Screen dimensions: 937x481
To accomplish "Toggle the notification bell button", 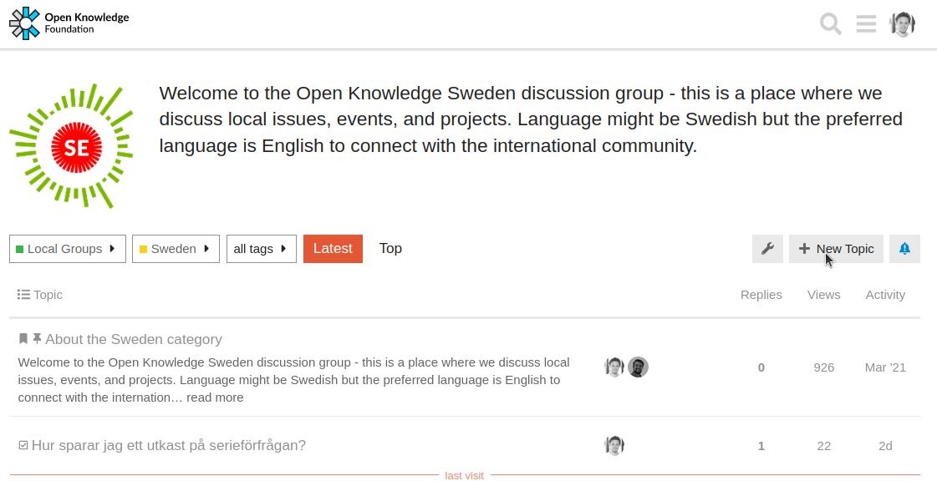I will click(x=904, y=249).
